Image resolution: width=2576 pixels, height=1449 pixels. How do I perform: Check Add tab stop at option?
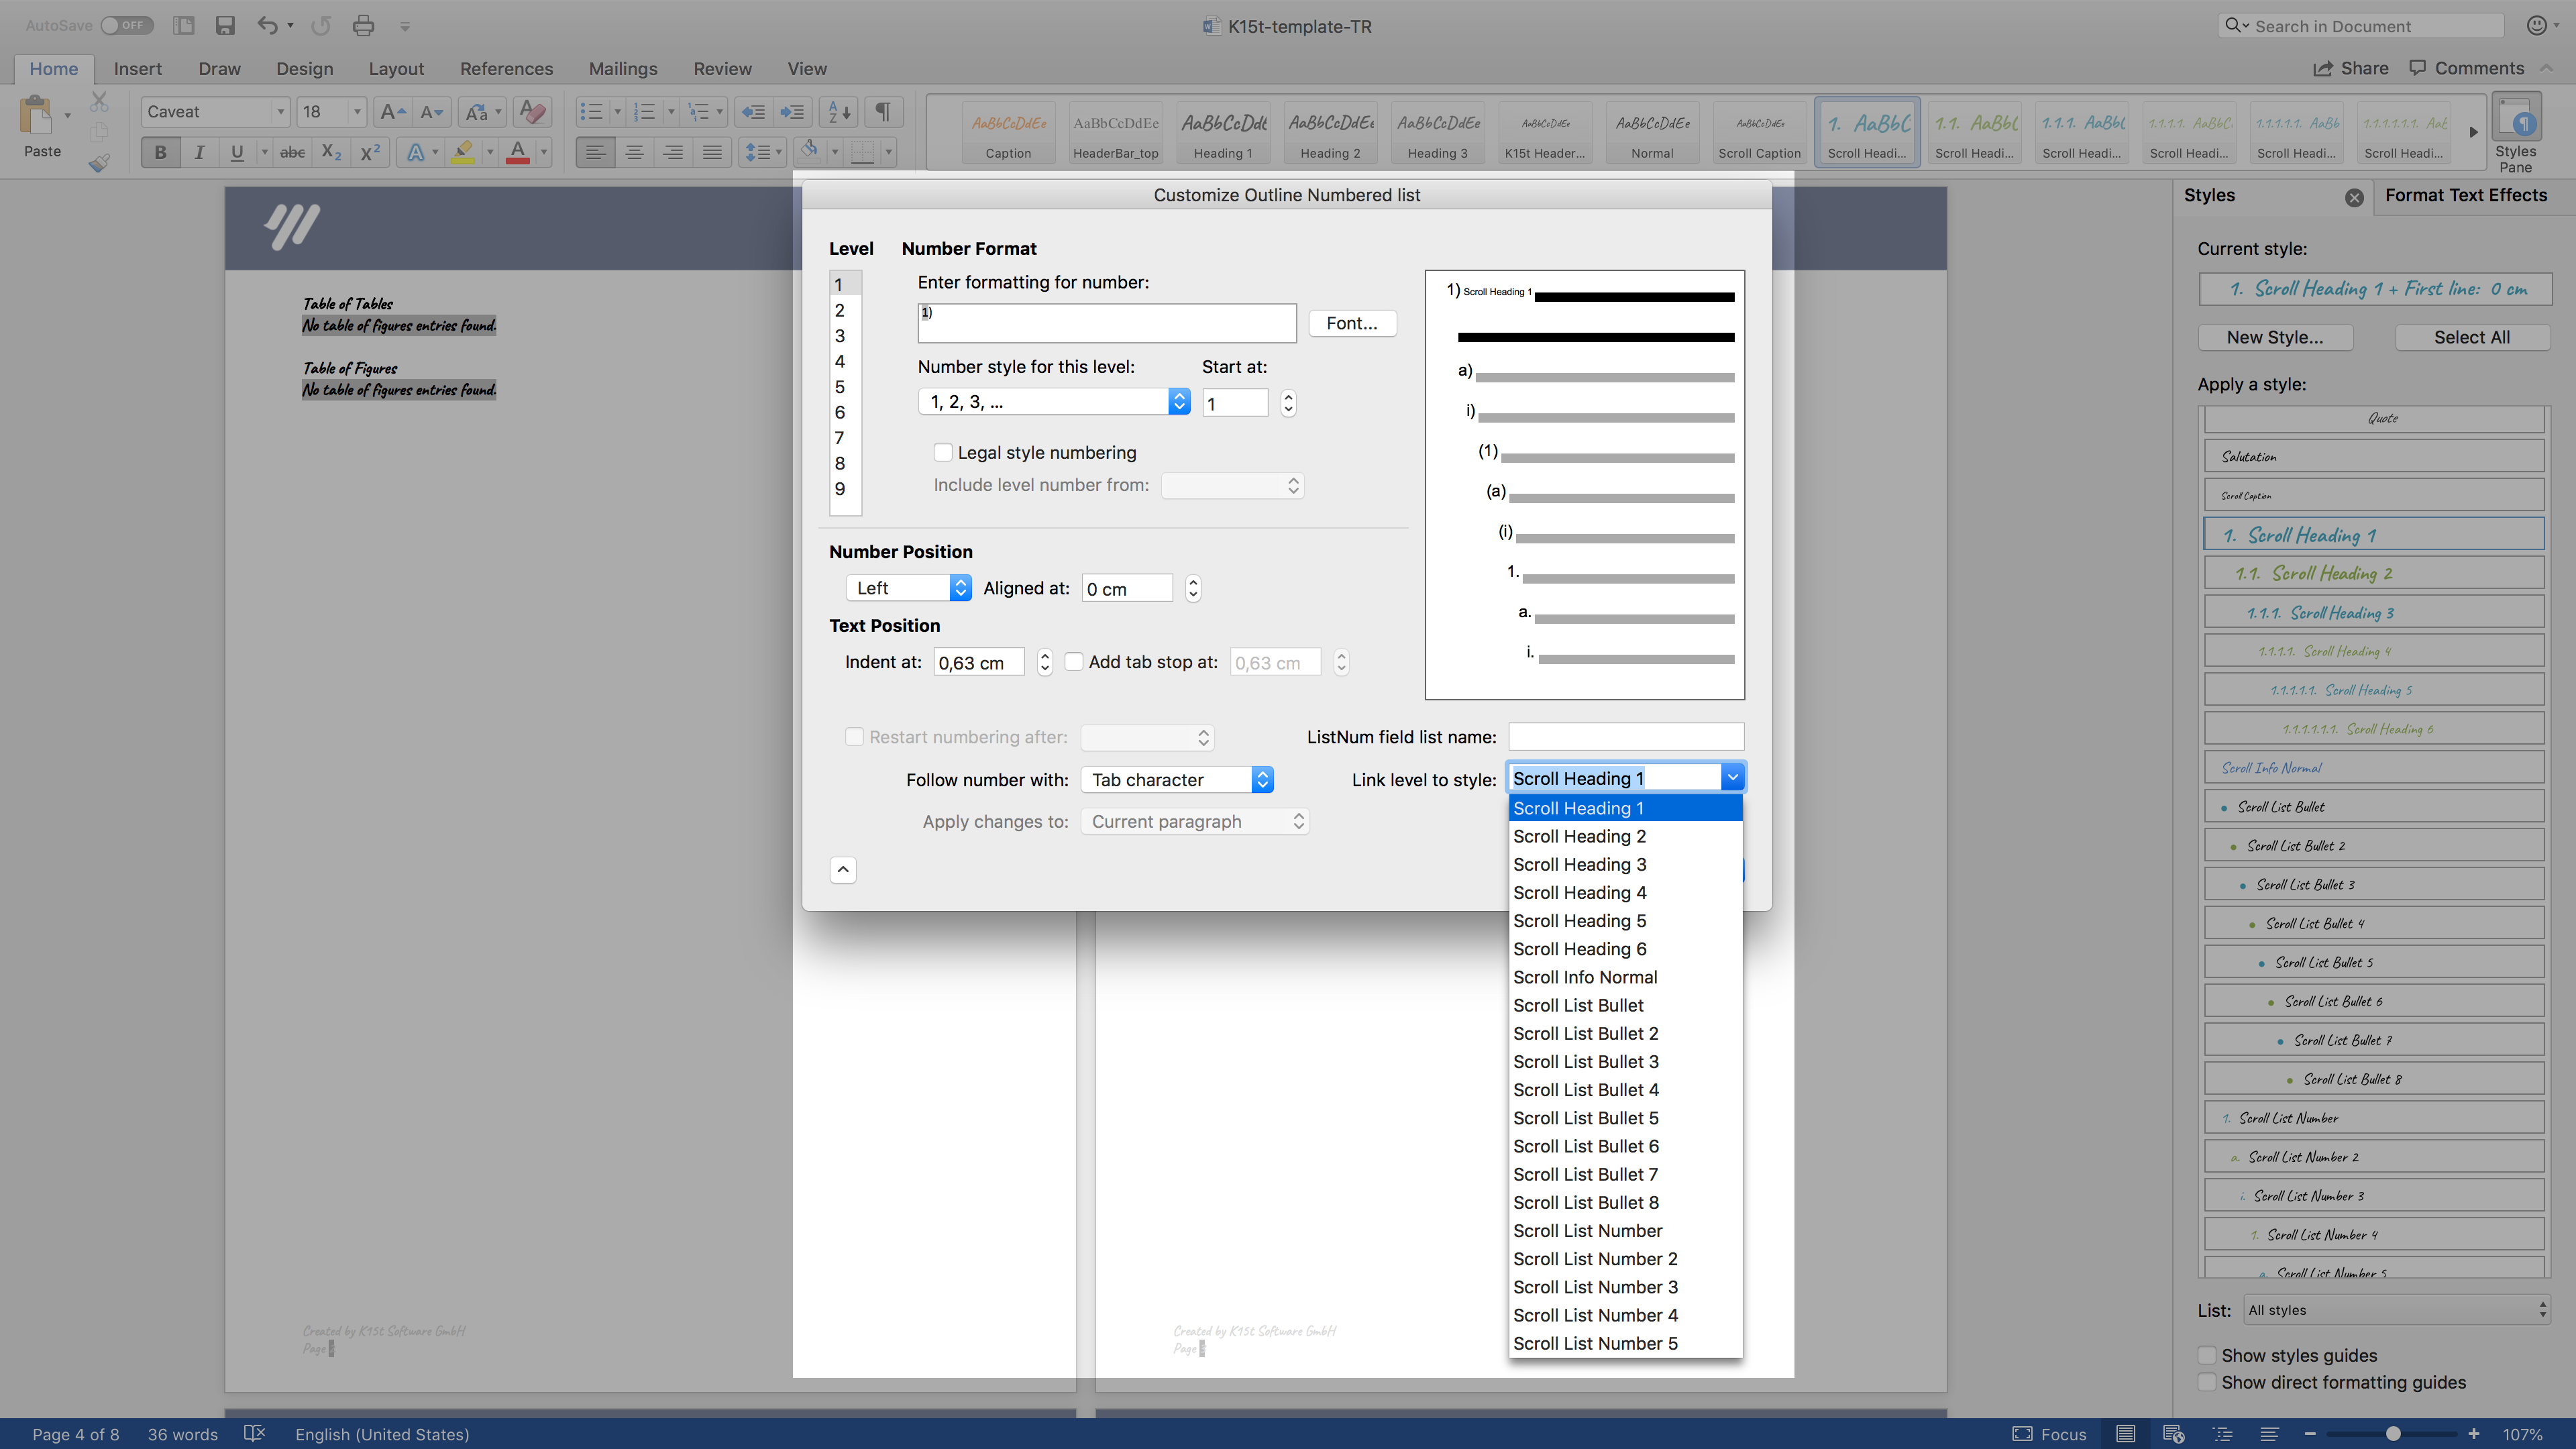click(x=1074, y=662)
